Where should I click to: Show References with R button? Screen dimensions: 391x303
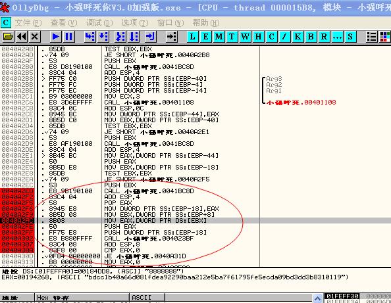324,37
